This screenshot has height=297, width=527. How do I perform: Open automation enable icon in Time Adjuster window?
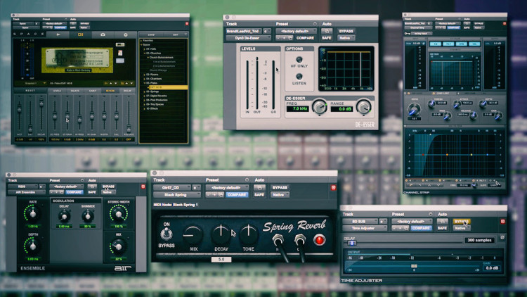(442, 221)
